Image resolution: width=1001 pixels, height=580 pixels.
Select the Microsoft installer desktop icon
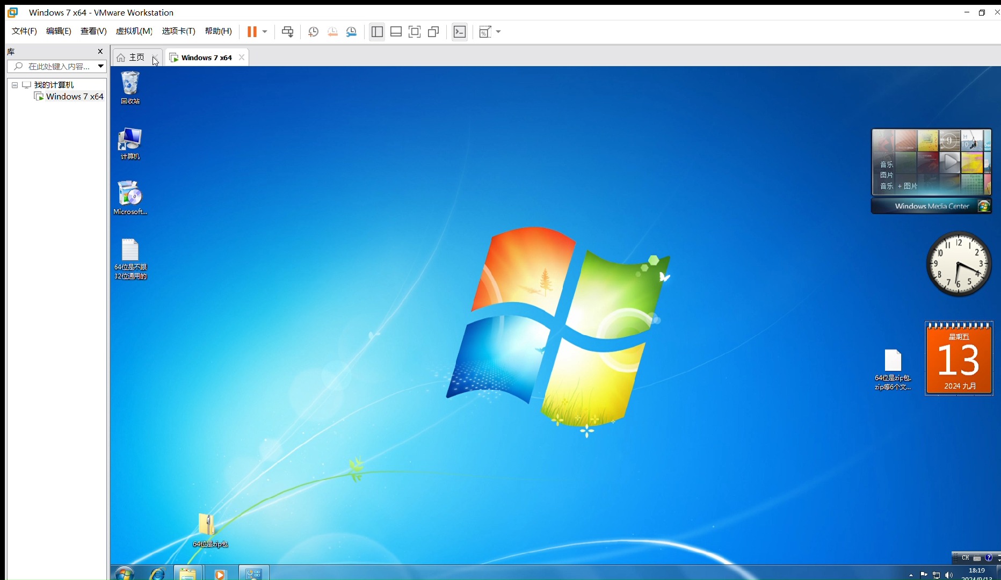coord(130,198)
